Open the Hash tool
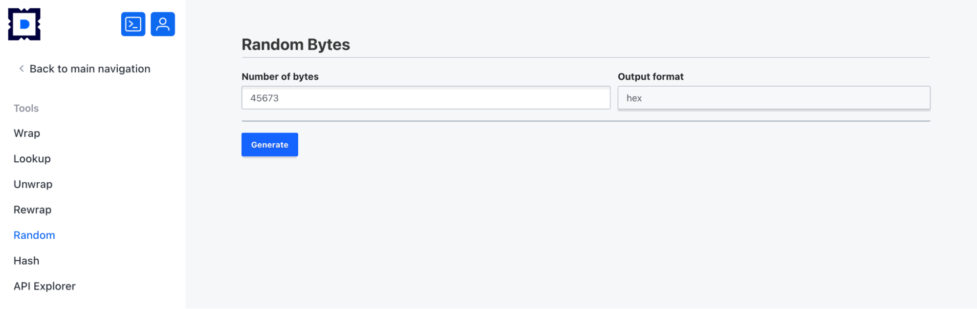977x309 pixels. [x=26, y=261]
